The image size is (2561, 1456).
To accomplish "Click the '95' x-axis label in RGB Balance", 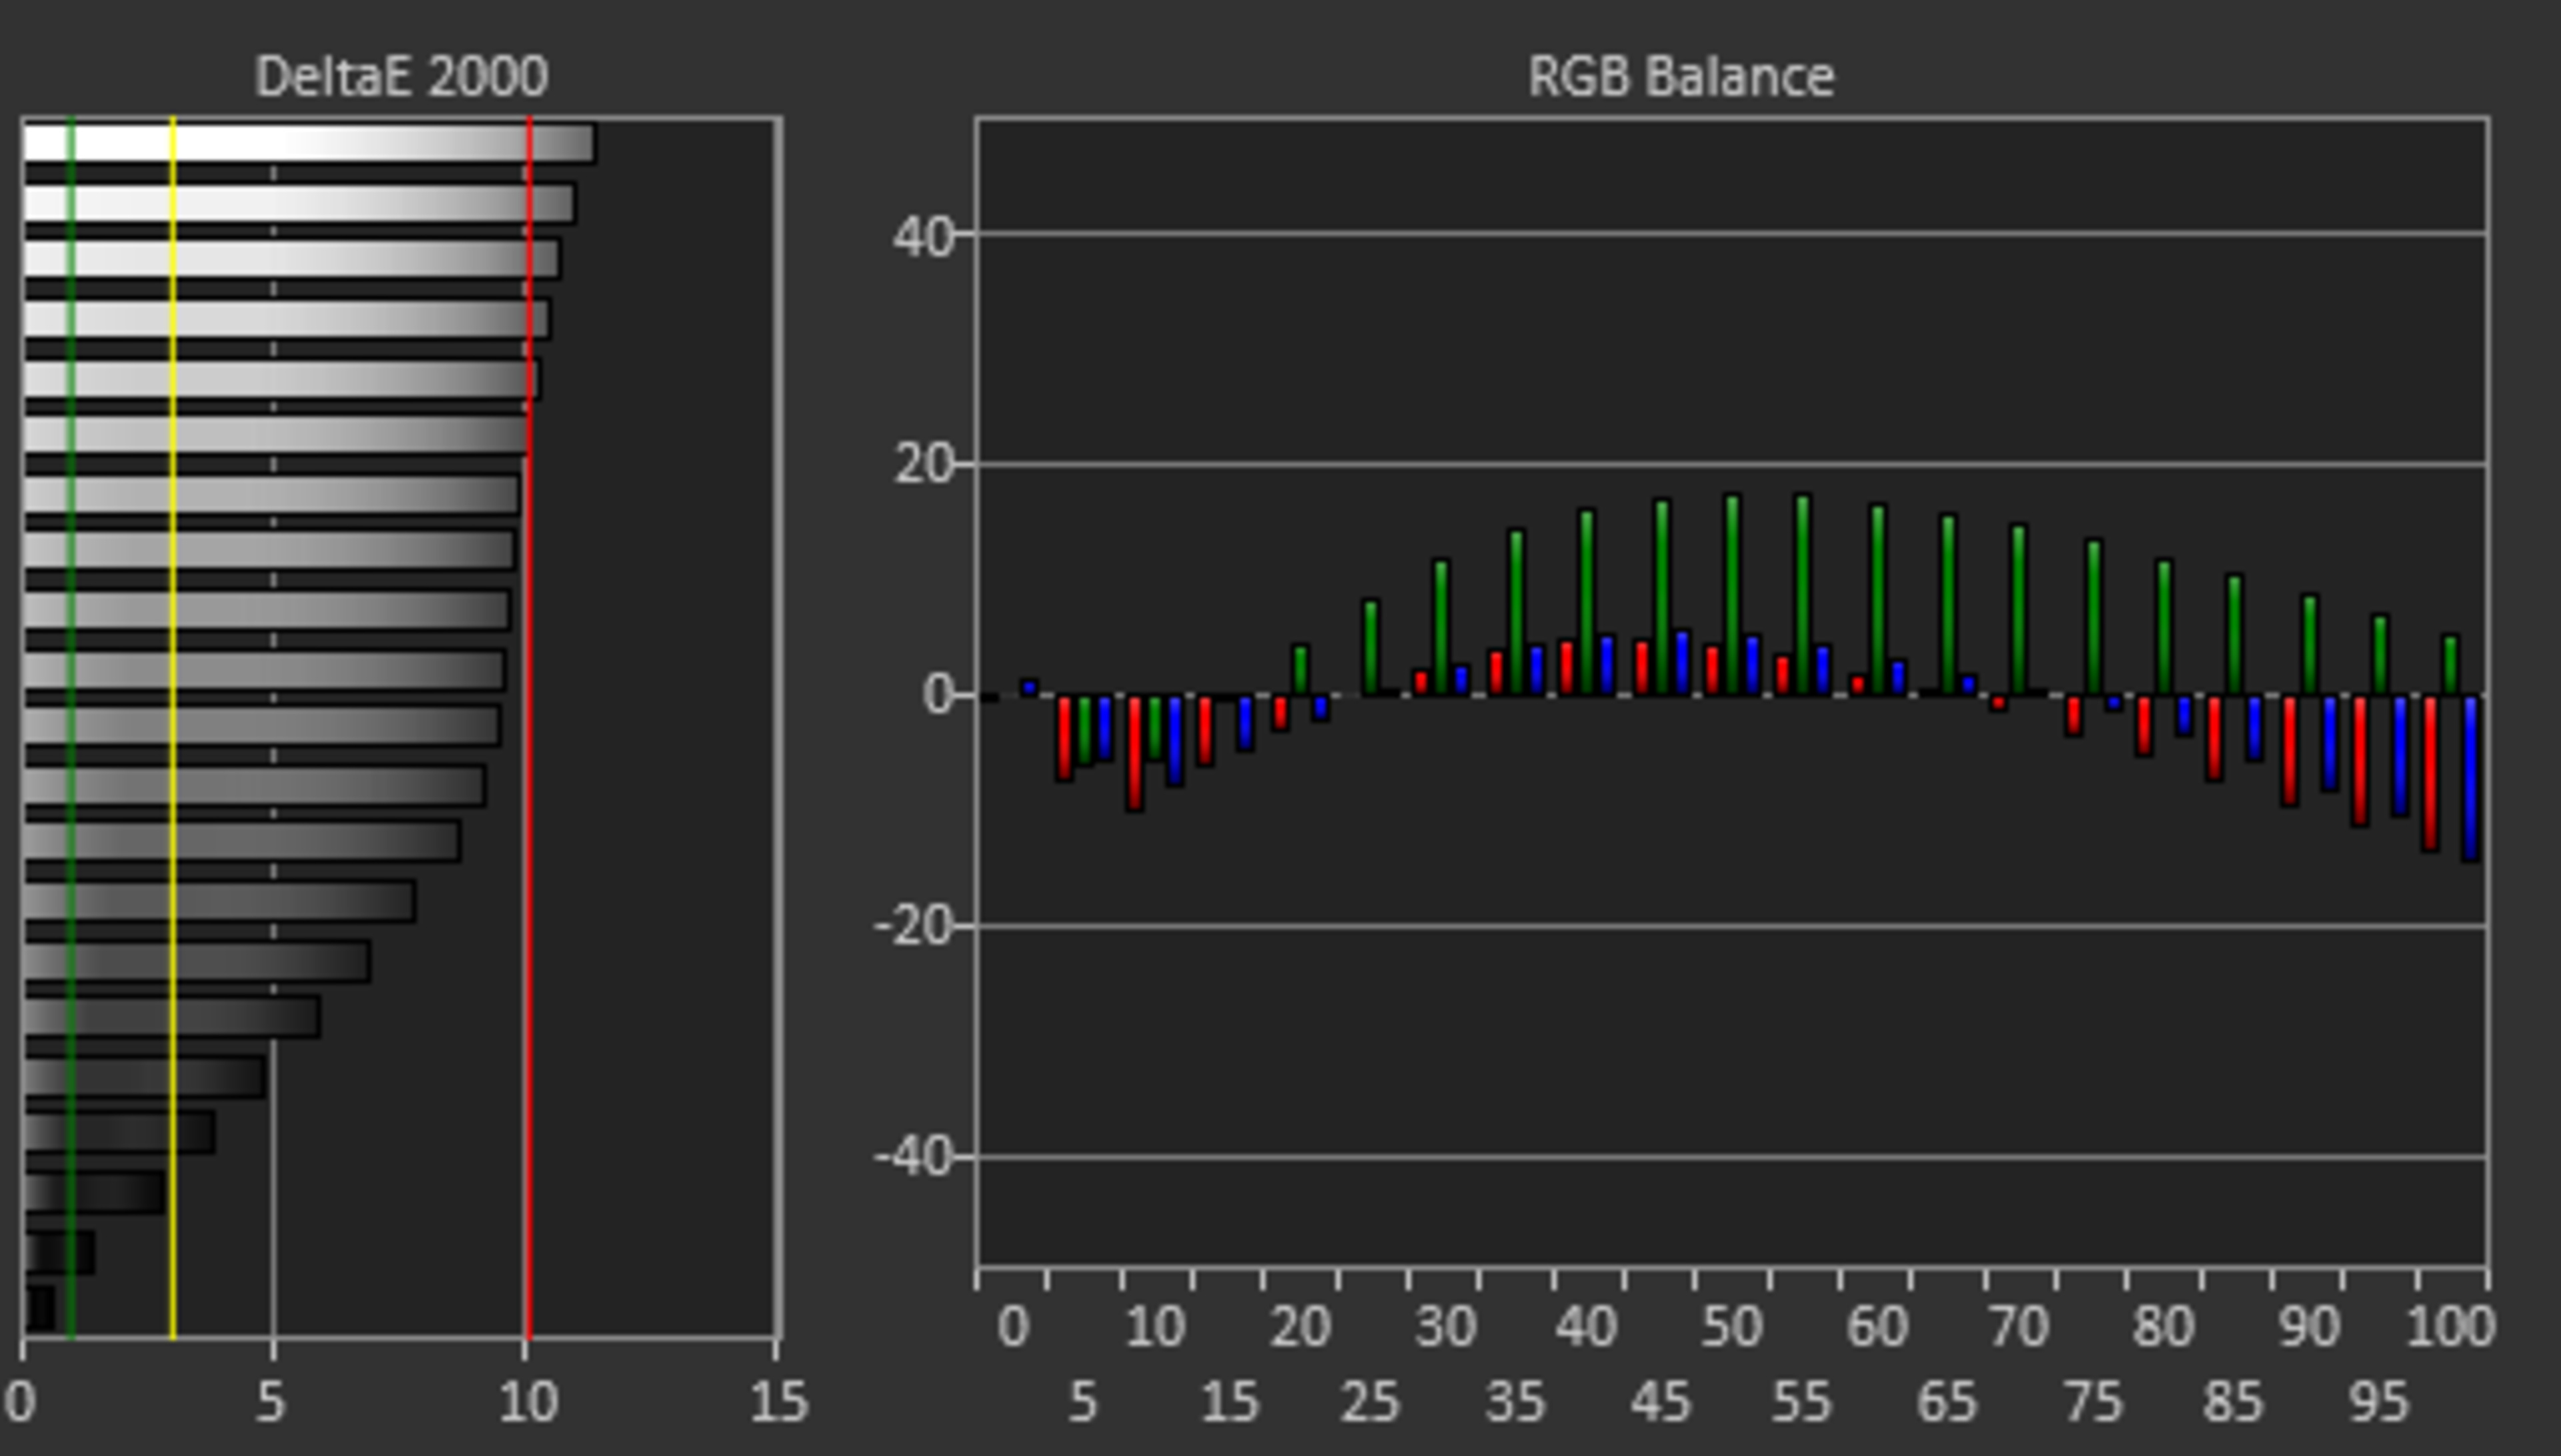I will click(x=2378, y=1402).
